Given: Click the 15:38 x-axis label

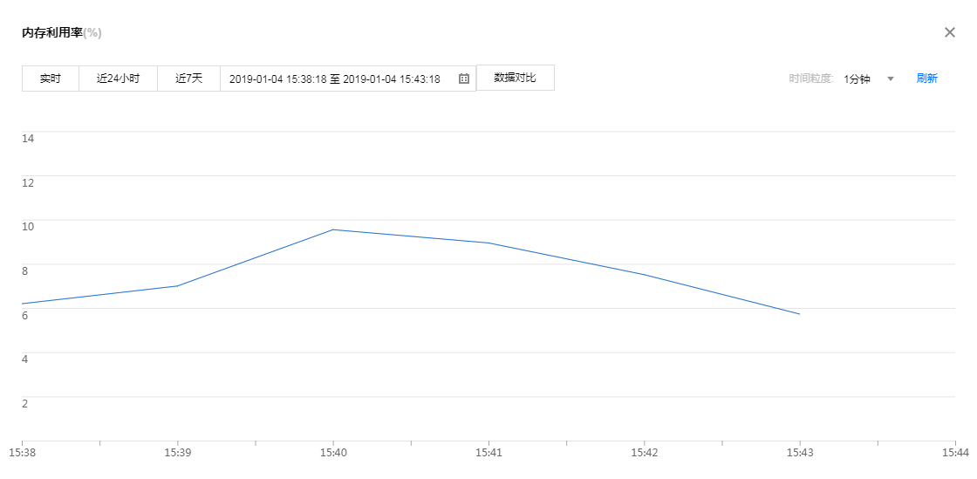Looking at the screenshot, I should (21, 453).
